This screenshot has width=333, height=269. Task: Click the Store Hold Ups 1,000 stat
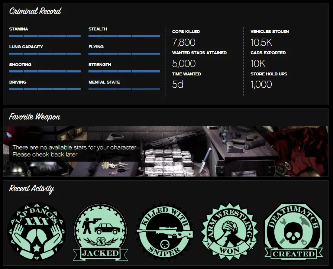coord(261,84)
